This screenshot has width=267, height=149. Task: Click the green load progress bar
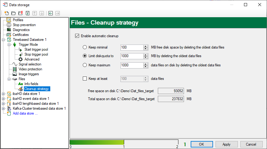(97, 142)
